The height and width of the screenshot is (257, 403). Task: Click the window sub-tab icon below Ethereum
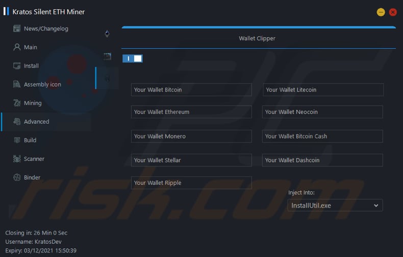pyautogui.click(x=107, y=56)
